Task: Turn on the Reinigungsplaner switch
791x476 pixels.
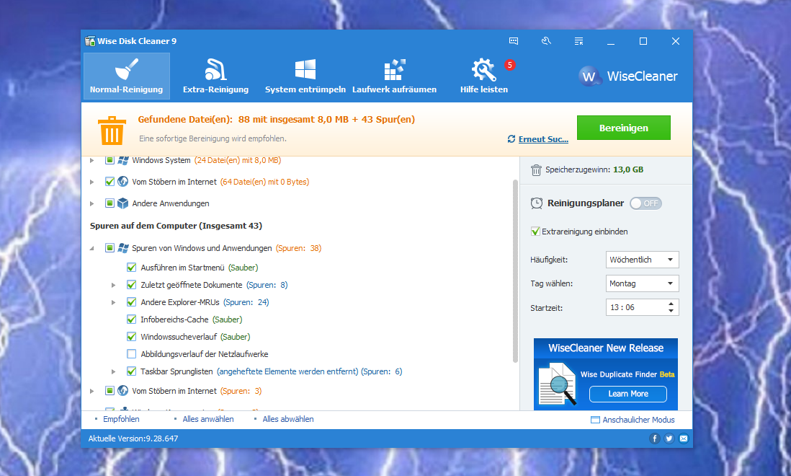Action: tap(645, 203)
